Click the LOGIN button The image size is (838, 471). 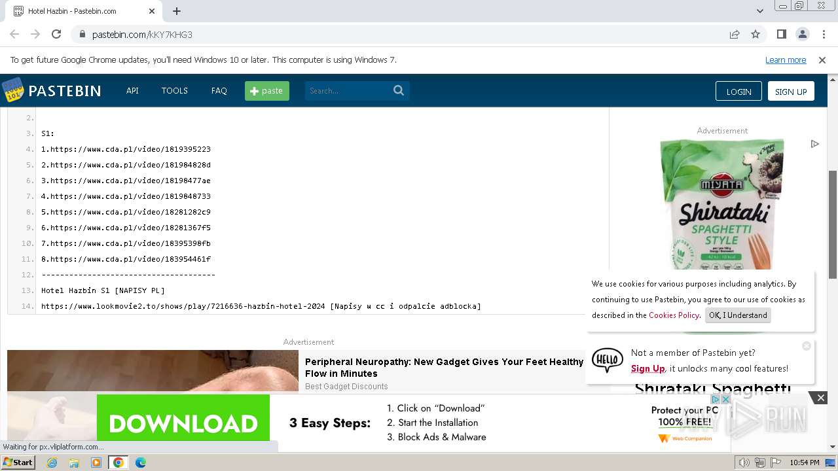click(x=738, y=92)
